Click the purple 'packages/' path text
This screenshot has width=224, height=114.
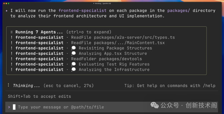179,10
